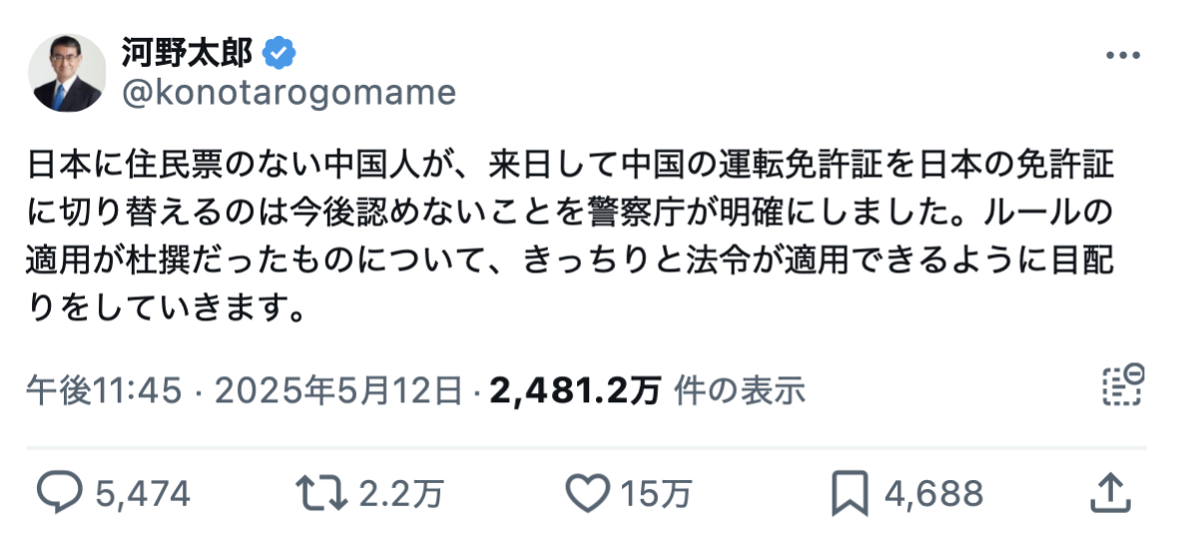
Task: Open the reader view icon beside views
Action: pyautogui.click(x=1123, y=385)
